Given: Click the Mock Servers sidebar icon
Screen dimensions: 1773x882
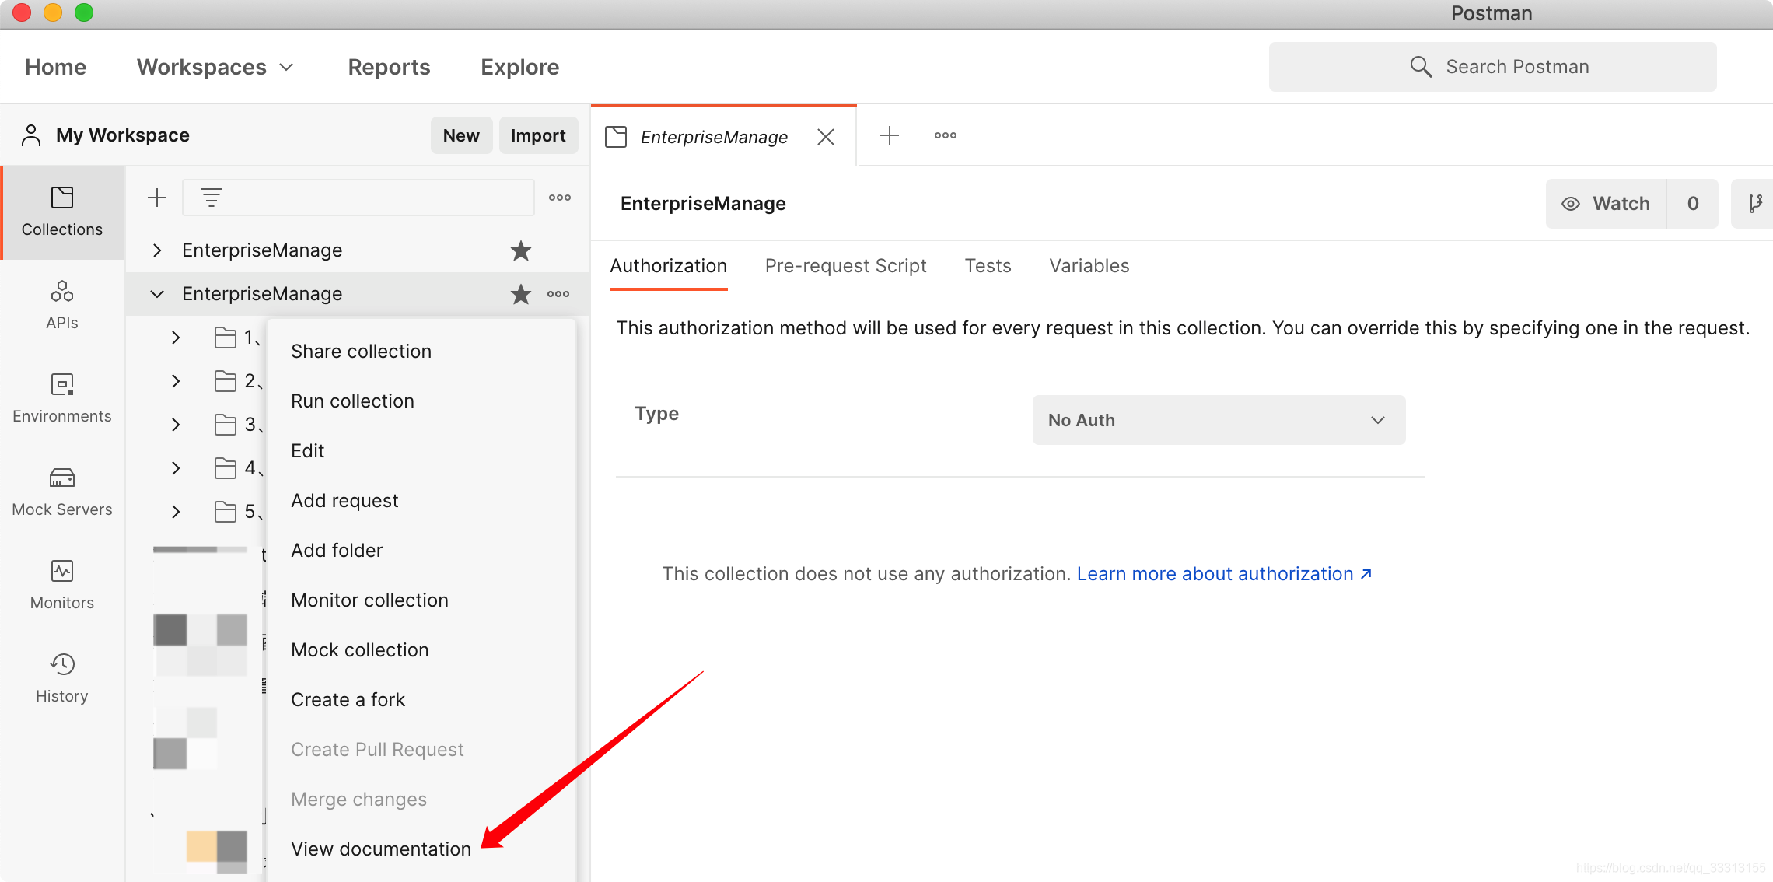Looking at the screenshot, I should click(62, 493).
